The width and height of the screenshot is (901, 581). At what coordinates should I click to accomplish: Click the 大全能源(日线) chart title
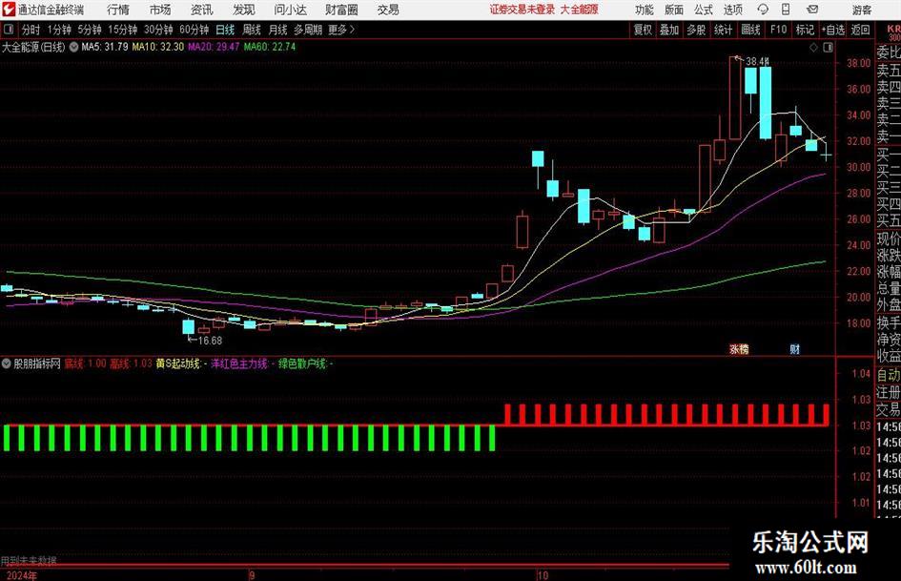tap(33, 47)
